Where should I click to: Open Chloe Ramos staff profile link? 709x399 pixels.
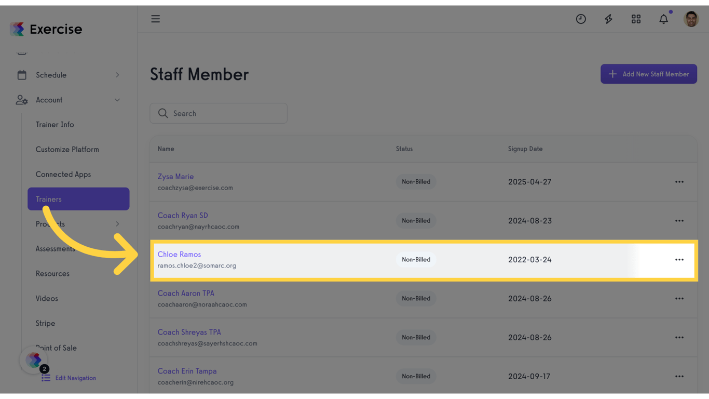point(179,255)
